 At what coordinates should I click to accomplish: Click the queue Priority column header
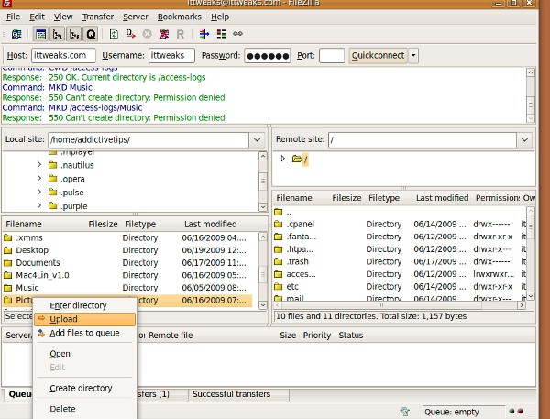click(317, 336)
